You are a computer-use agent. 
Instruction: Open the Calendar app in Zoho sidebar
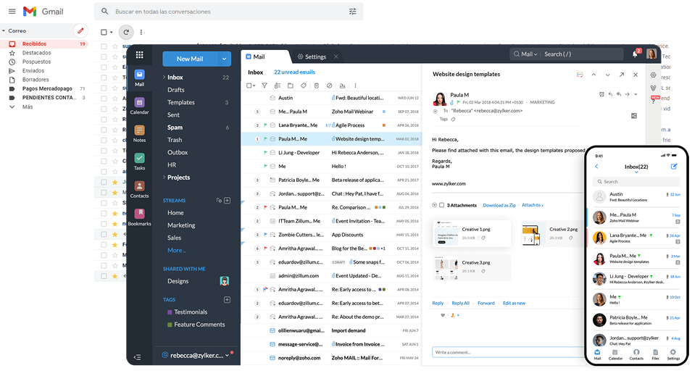pyautogui.click(x=139, y=106)
